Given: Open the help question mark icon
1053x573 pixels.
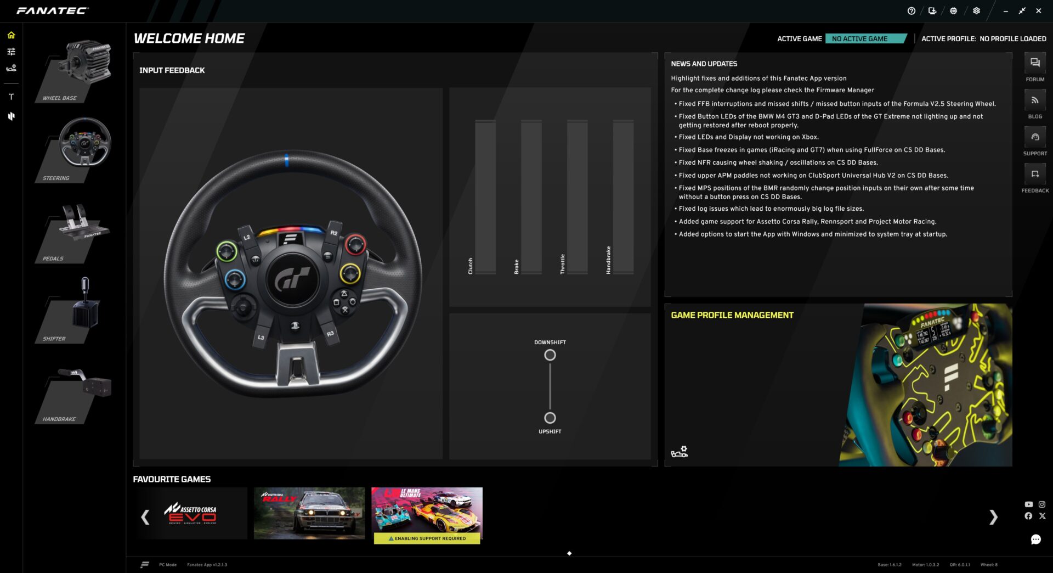Looking at the screenshot, I should tap(912, 11).
